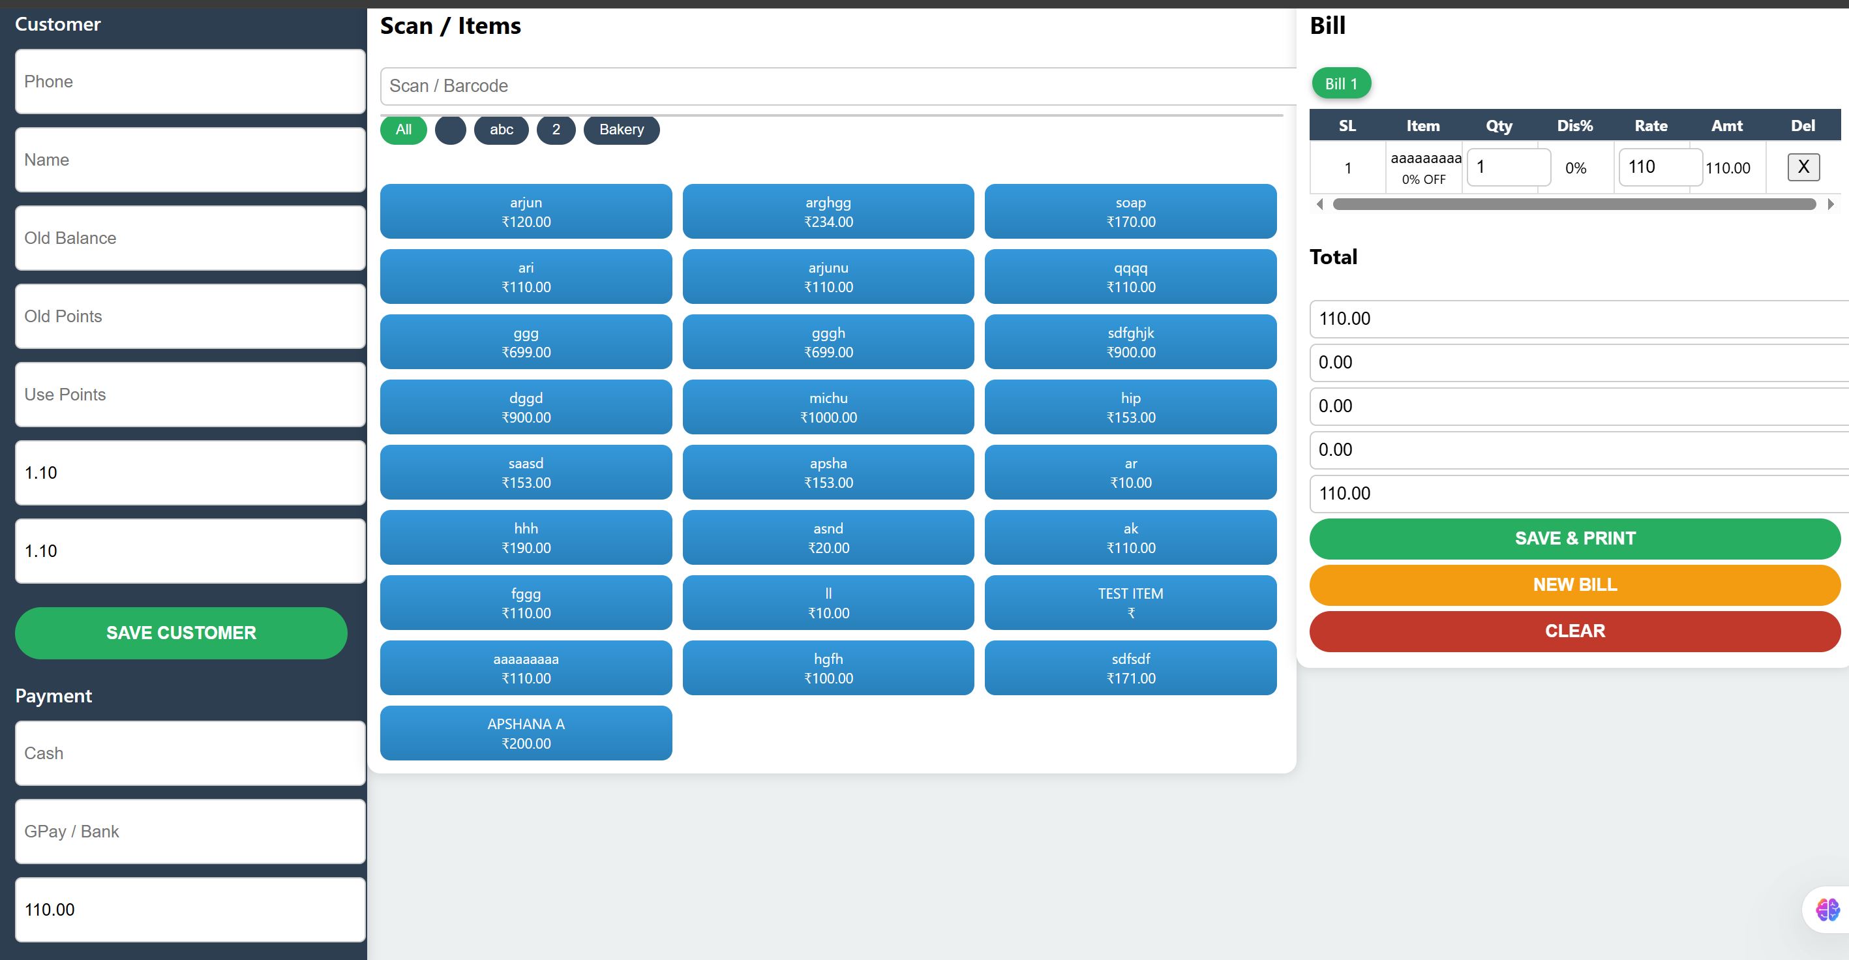Select the abc category filter
1849x960 pixels.
501,130
